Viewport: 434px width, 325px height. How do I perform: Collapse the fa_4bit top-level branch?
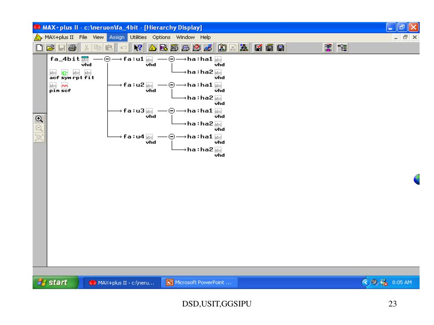point(107,59)
